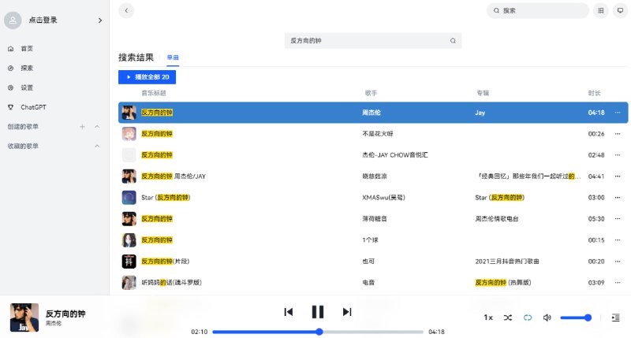The height and width of the screenshot is (338, 631).
Task: Select the 首页 menu item
Action: 27,49
